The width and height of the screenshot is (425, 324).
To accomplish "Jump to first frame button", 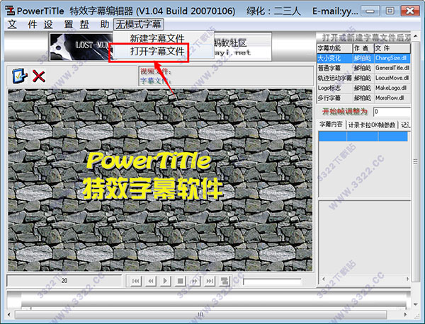I will click(135, 281).
